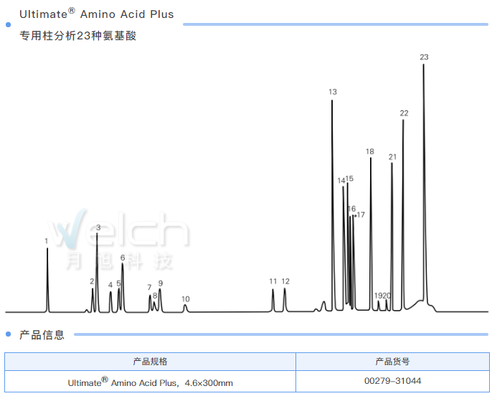Click the blue bullet beside 产品信息
492x396 pixels.
(8, 334)
